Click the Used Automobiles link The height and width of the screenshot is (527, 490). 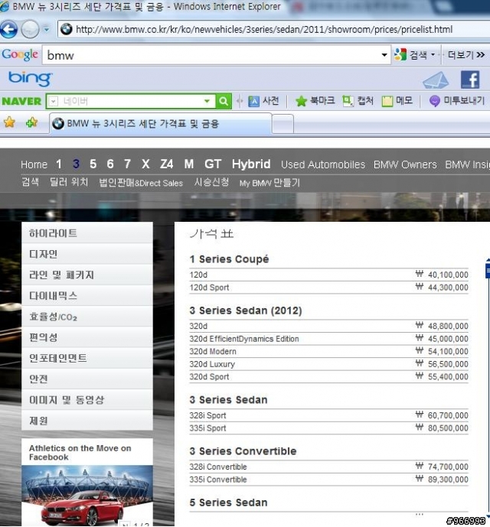[323, 164]
